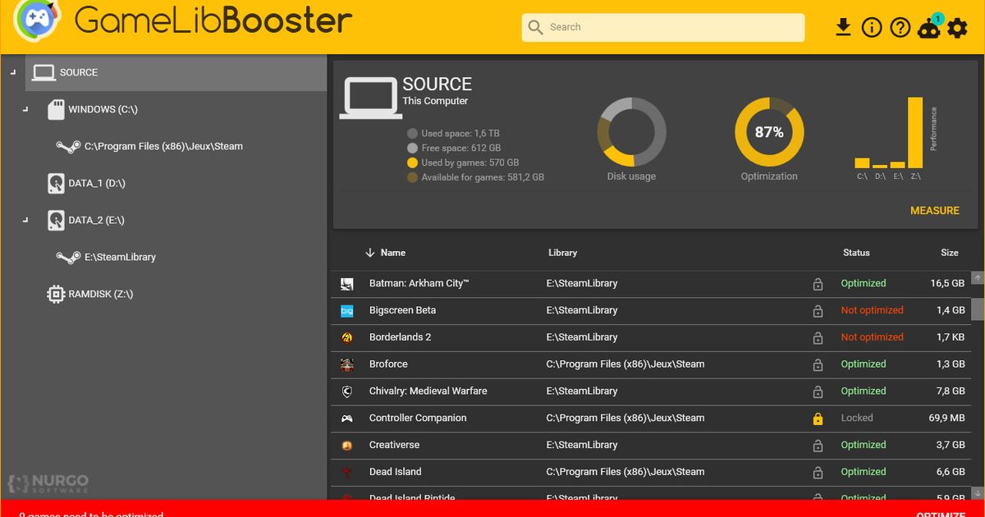Click the MEASURE button

935,211
